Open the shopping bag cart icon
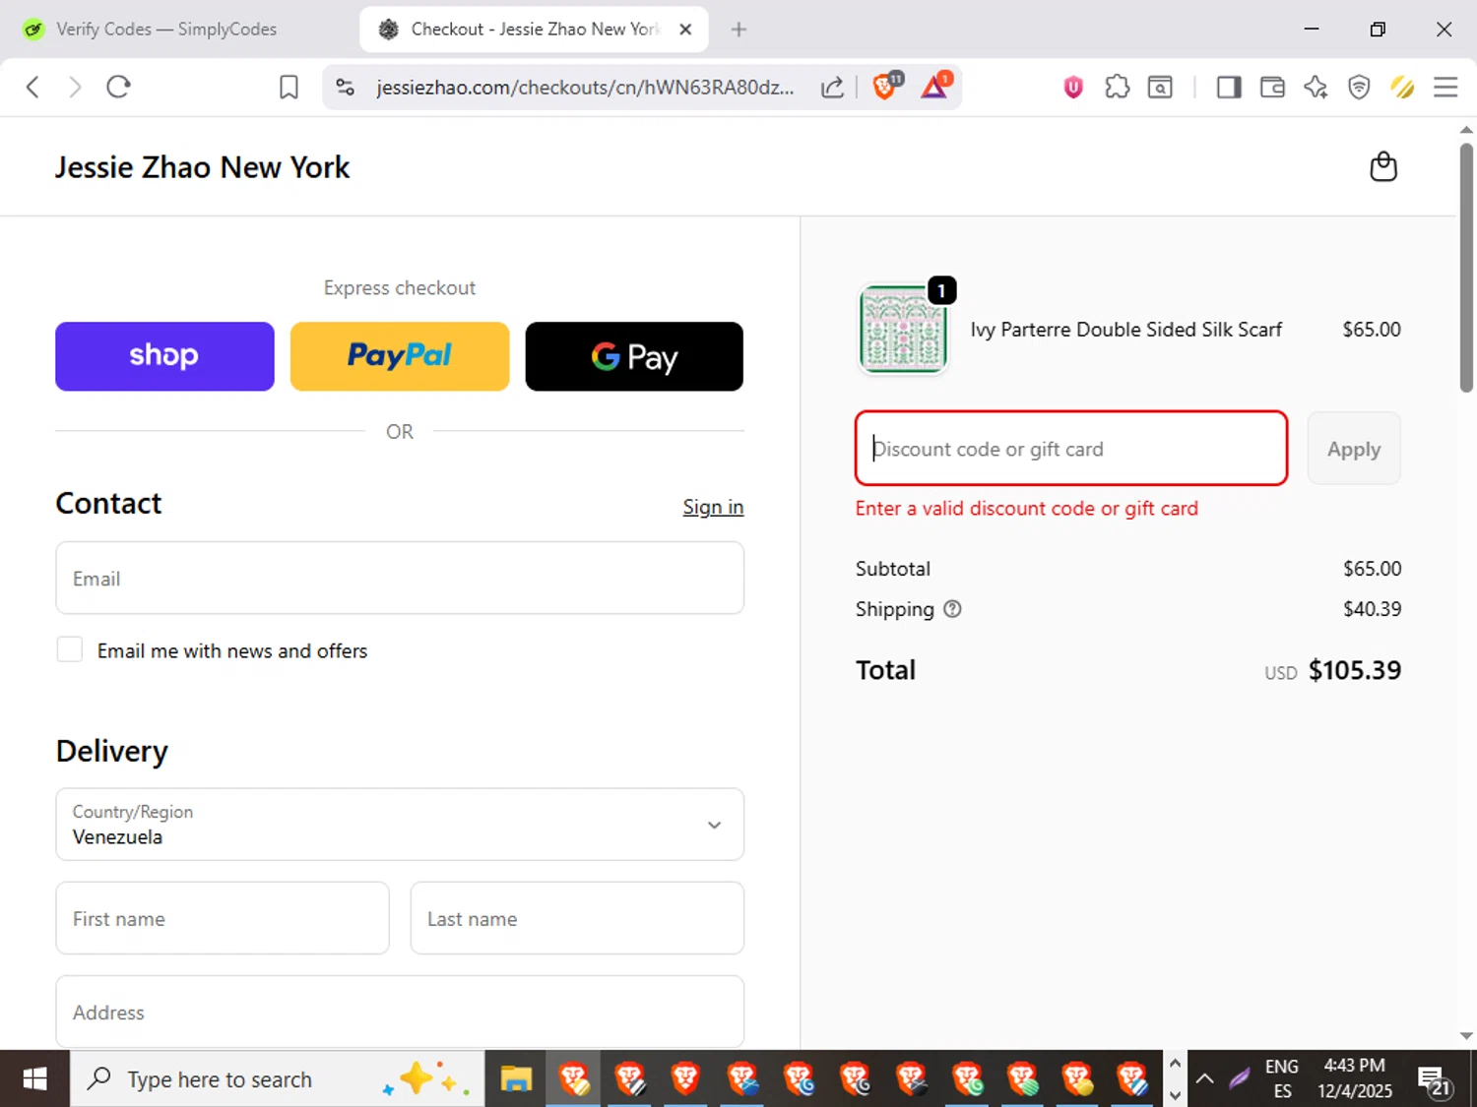The width and height of the screenshot is (1477, 1107). point(1383,166)
